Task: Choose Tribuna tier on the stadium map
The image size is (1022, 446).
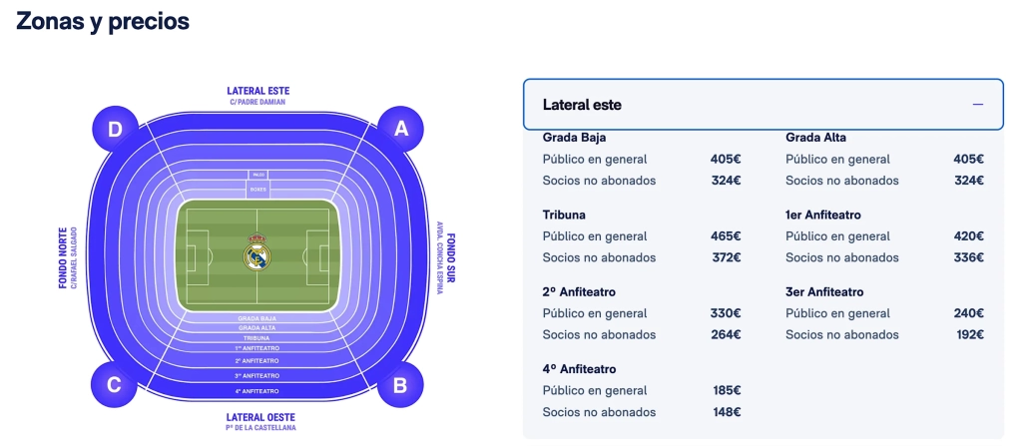Action: [x=257, y=338]
